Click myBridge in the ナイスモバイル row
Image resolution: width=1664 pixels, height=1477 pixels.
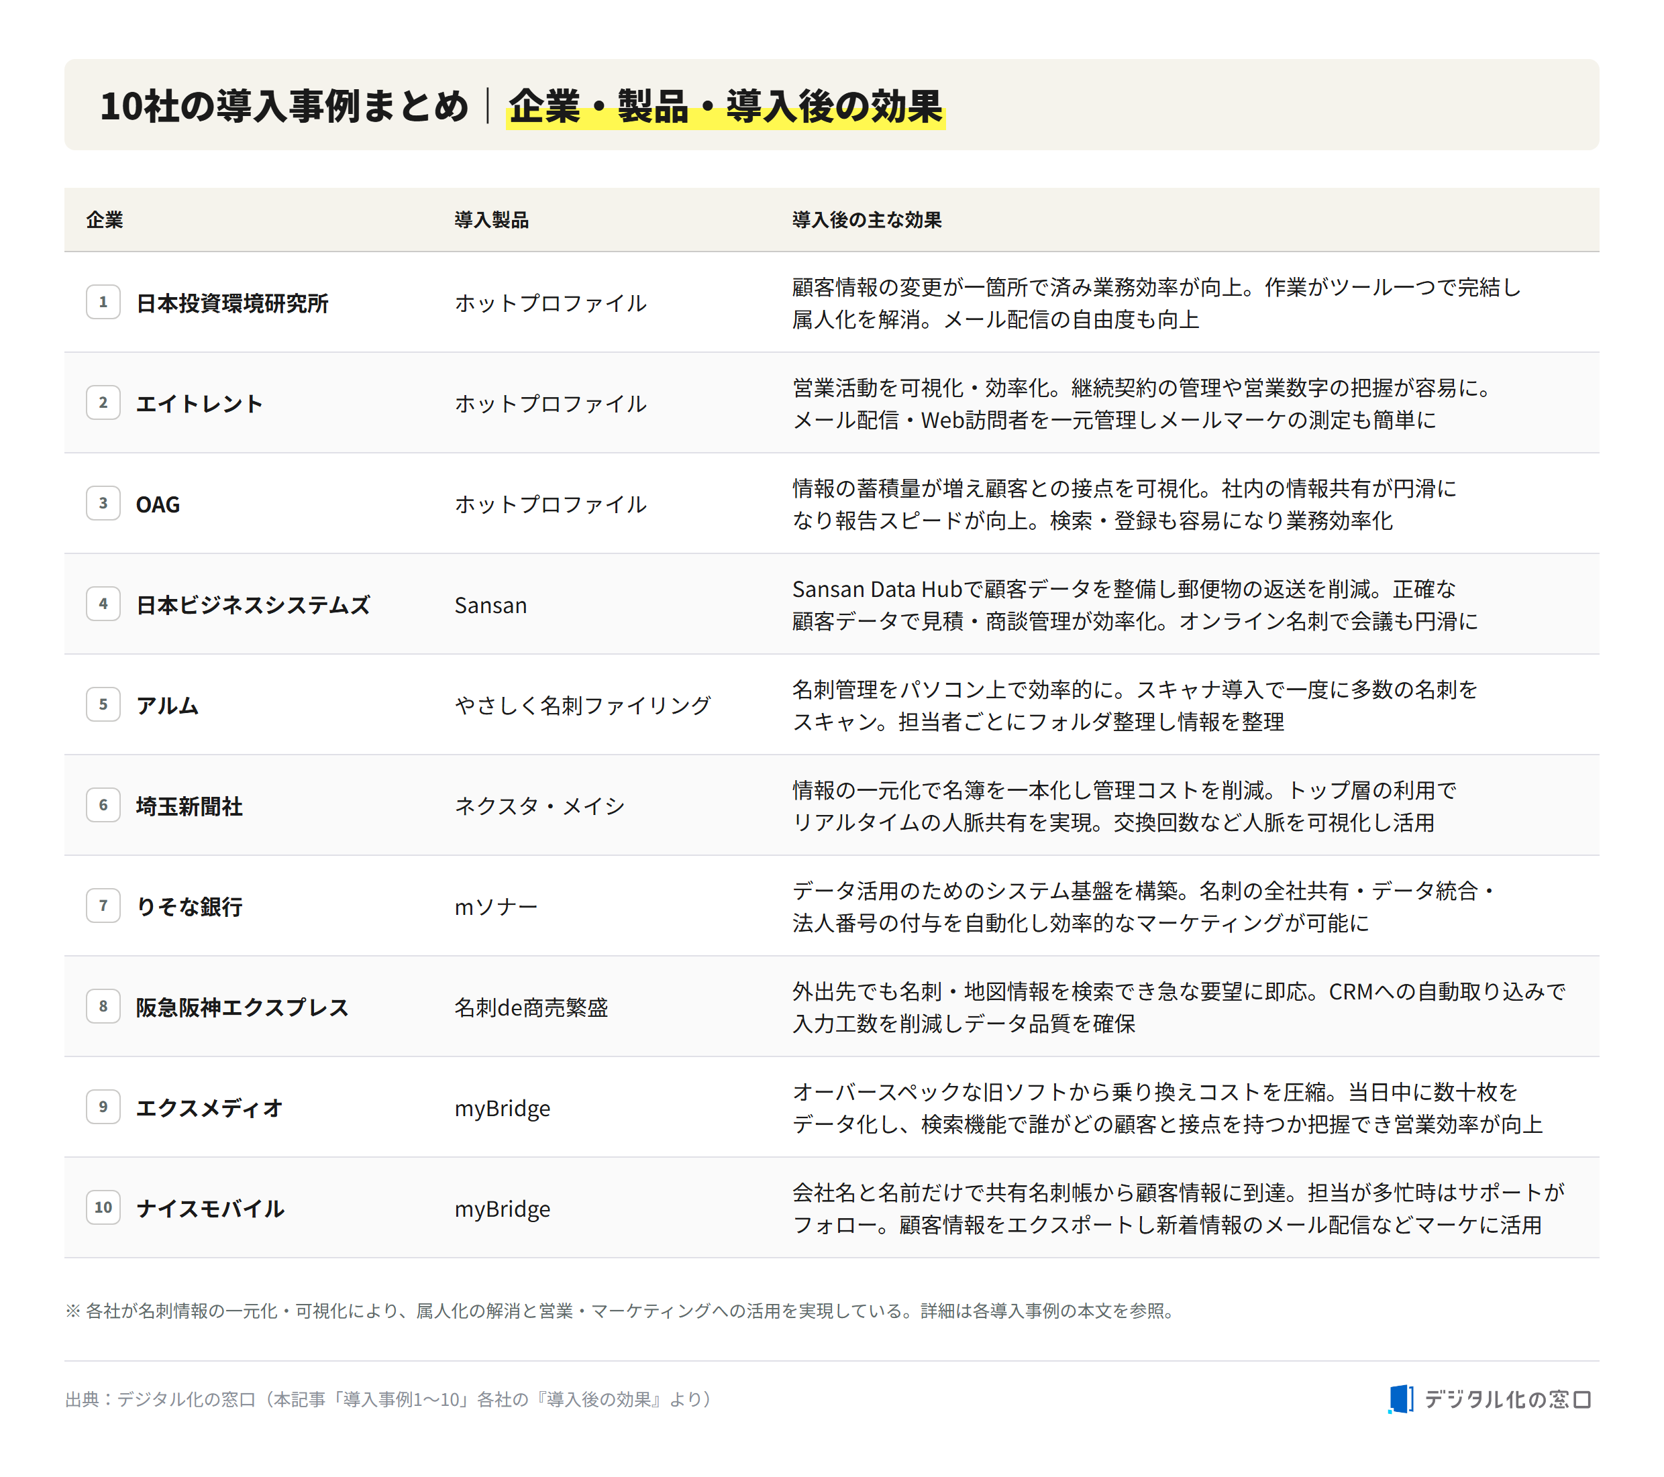[x=503, y=1209]
